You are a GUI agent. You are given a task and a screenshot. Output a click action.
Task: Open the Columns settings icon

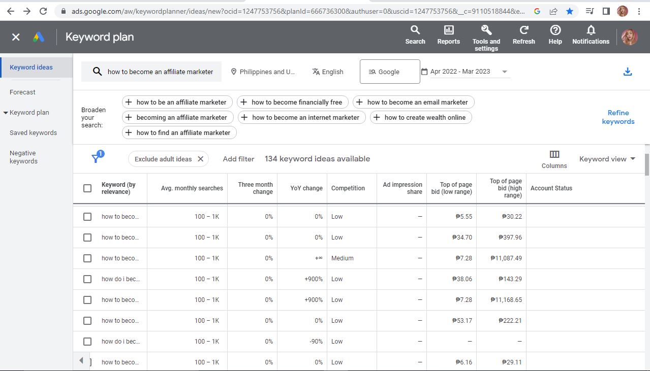[554, 154]
